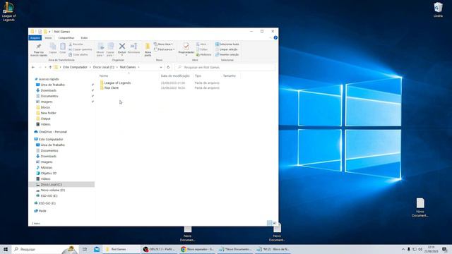Image resolution: width=452 pixels, height=254 pixels.
Task: Click Este Computador in the address bar
Action: (x=75, y=68)
